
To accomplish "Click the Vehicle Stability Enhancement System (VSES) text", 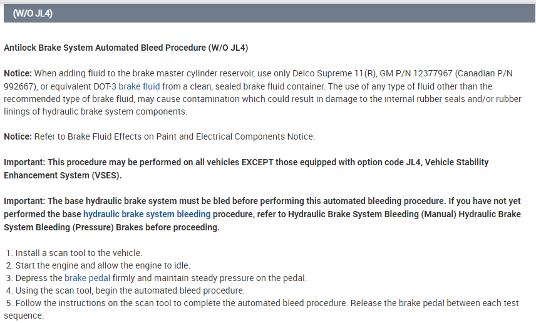I will (x=61, y=175).
